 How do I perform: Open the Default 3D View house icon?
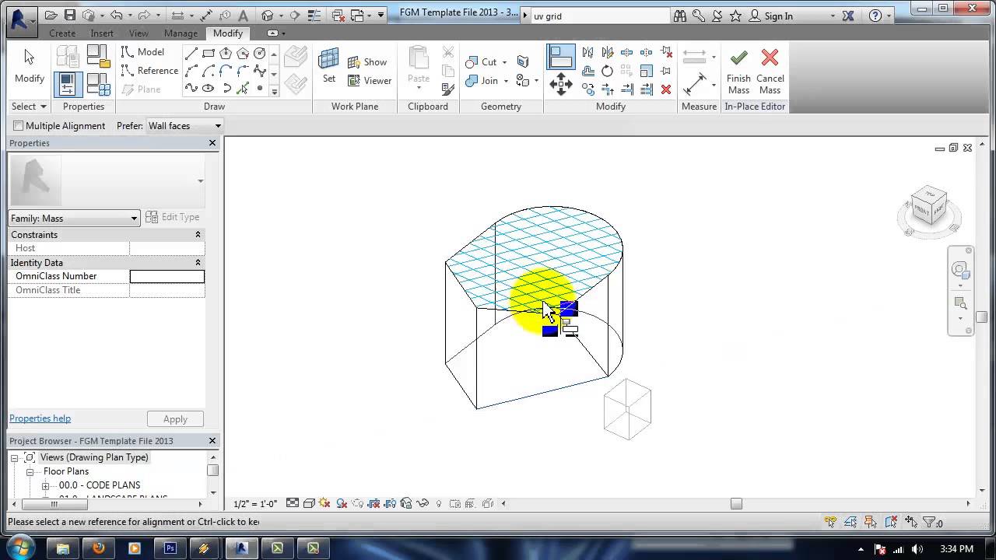pyautogui.click(x=268, y=16)
